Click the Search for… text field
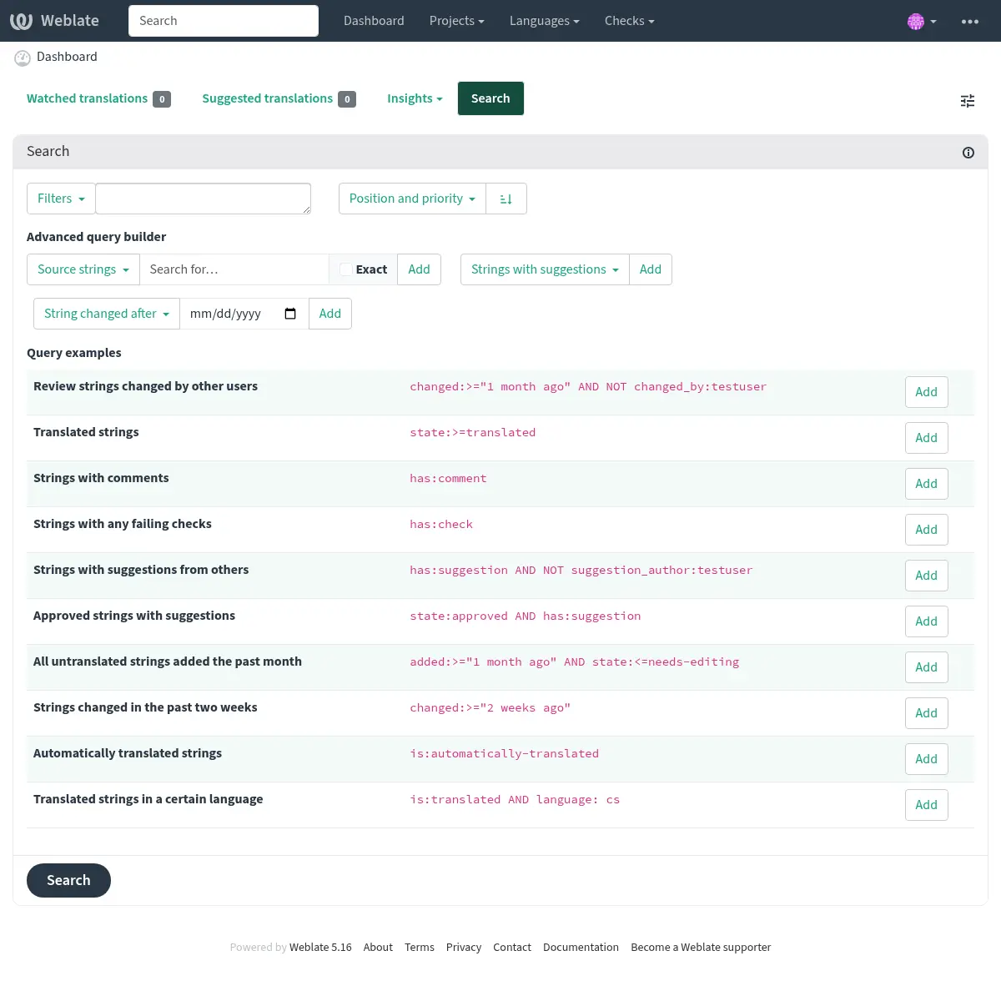Screen dimensions: 1001x996 tap(234, 269)
